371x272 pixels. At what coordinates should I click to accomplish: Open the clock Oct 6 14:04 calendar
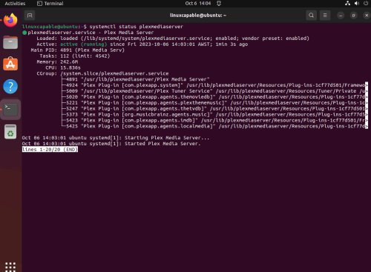click(x=198, y=4)
